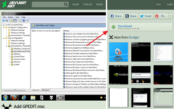This screenshot has width=174, height=109.
Task: Open Action menu in Group Policy
Action: (10, 17)
